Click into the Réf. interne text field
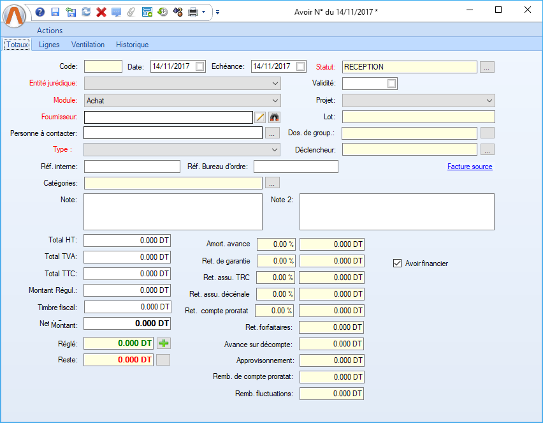 tap(132, 167)
